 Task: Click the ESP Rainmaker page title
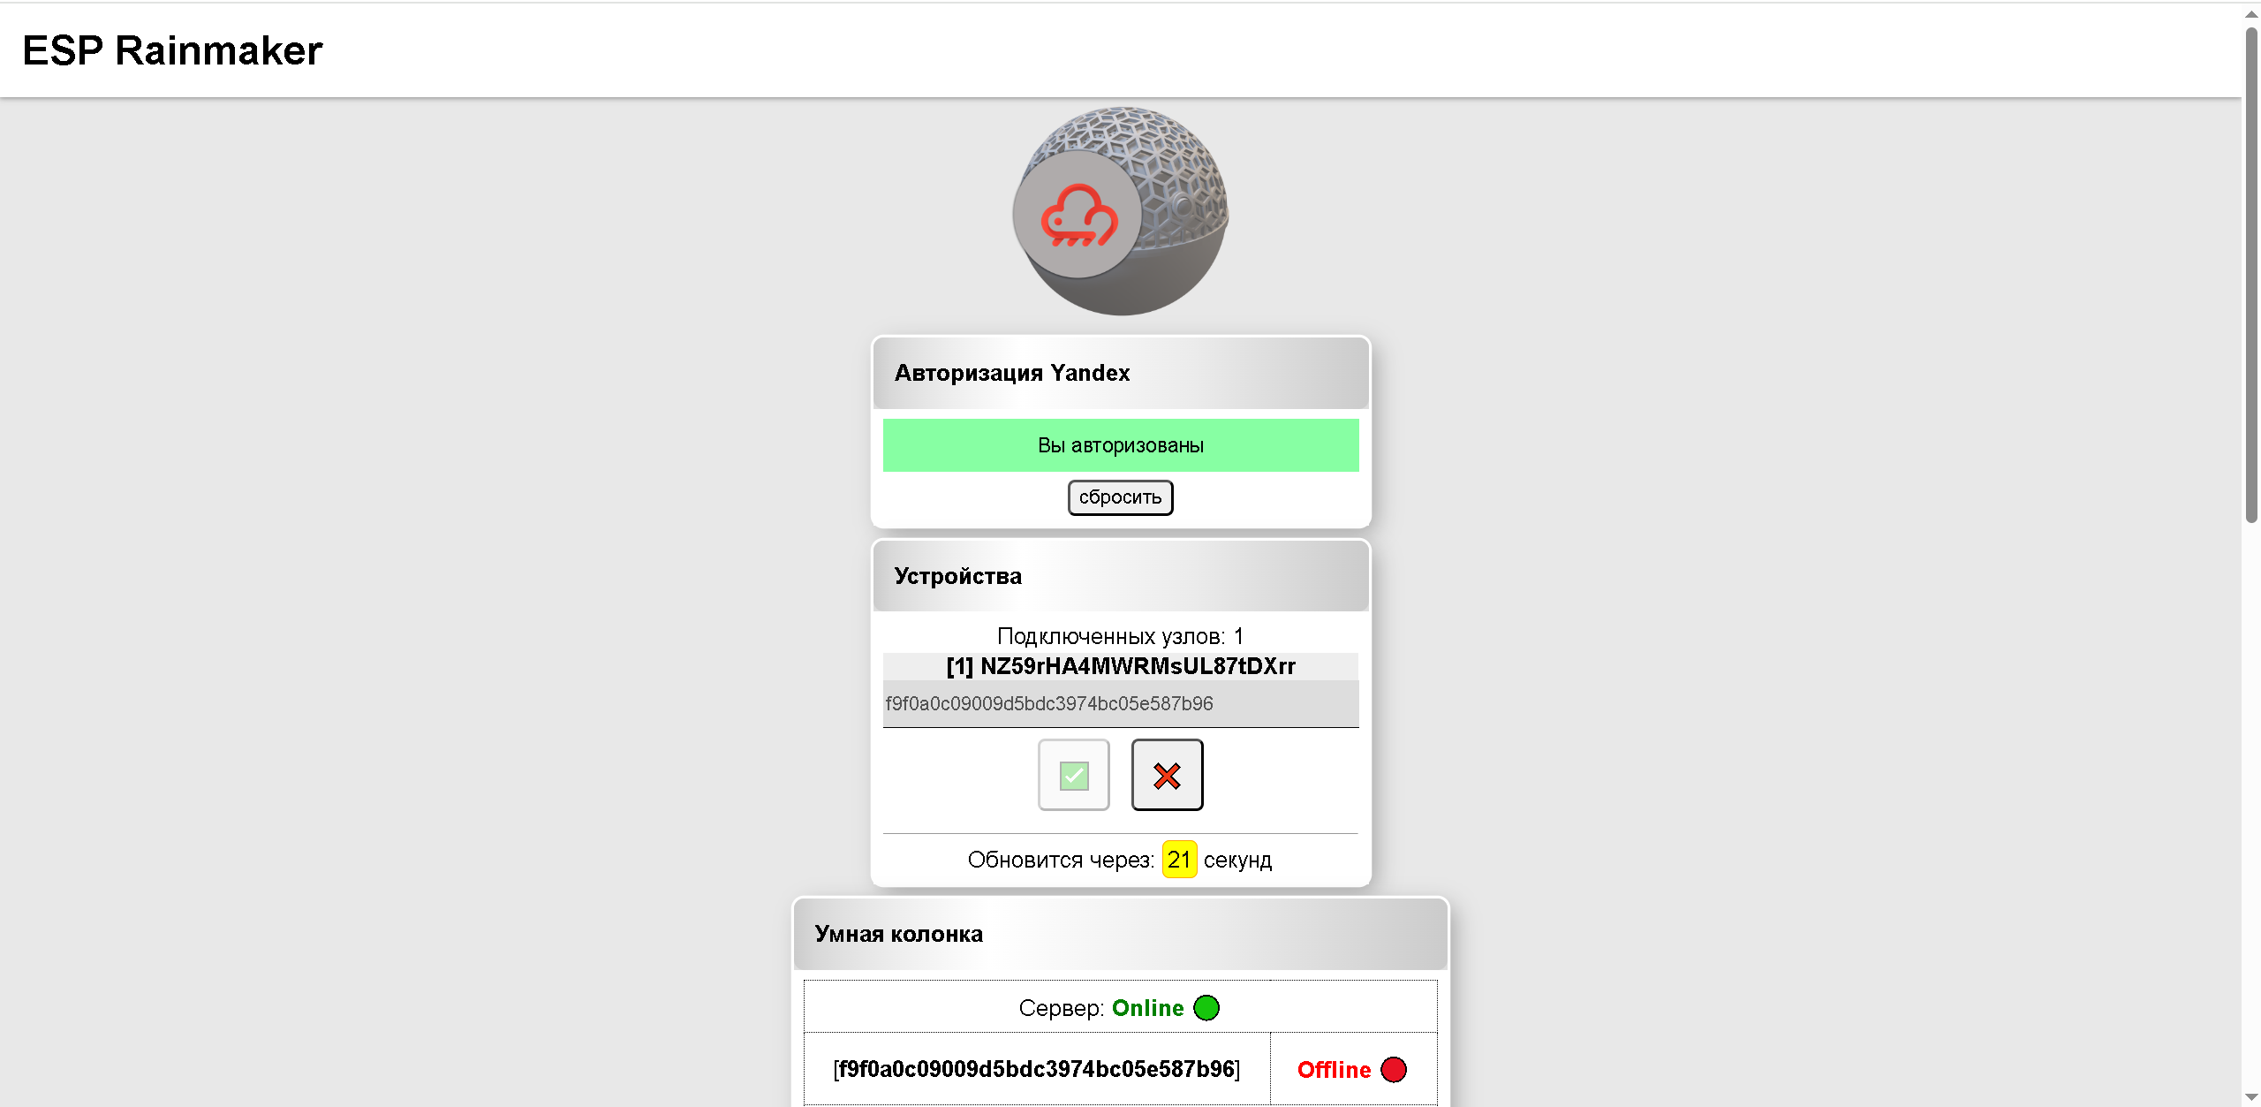pos(172,50)
